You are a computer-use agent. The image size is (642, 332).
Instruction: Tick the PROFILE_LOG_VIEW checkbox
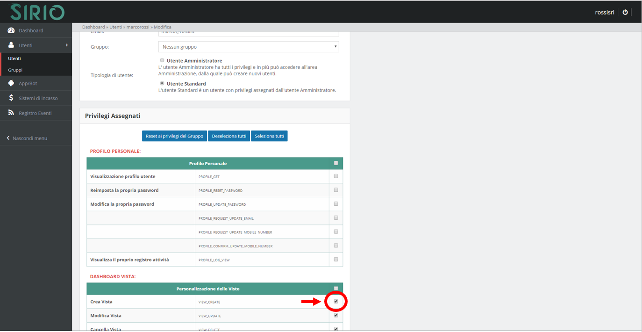point(335,260)
